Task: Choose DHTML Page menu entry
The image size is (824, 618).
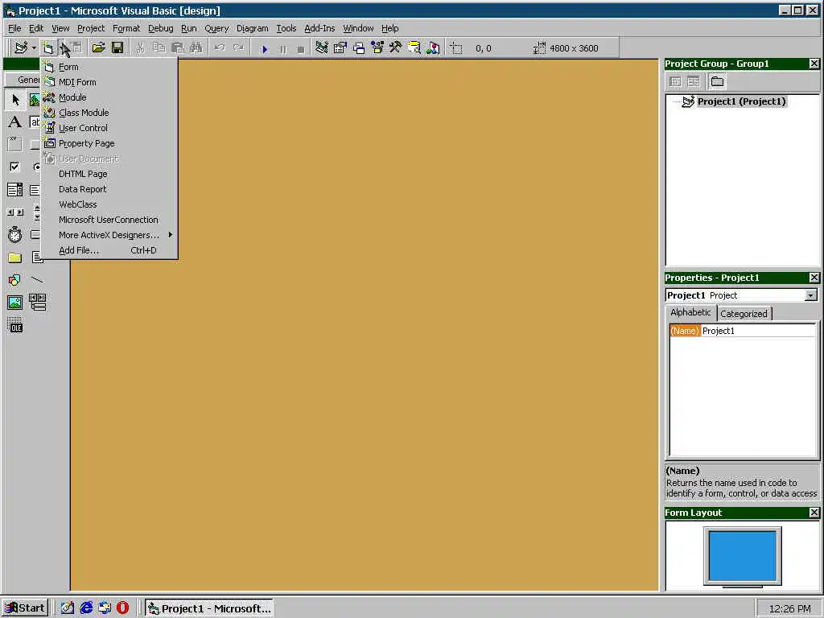Action: [x=109, y=174]
